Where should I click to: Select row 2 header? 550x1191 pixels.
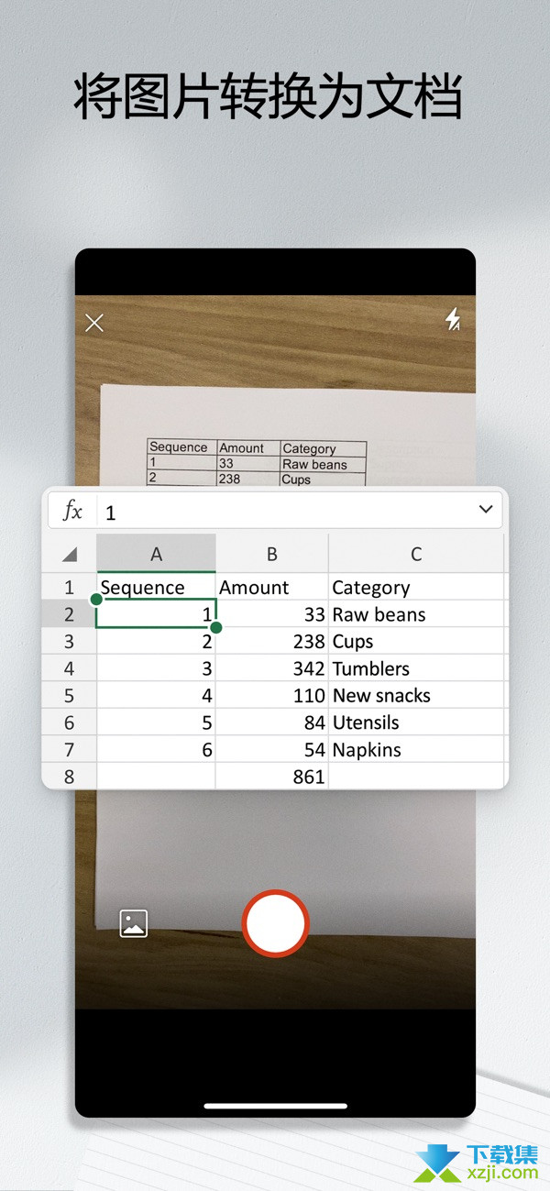coord(69,614)
